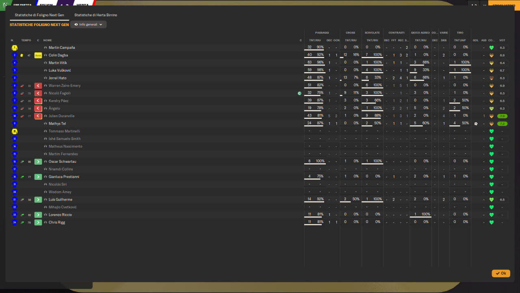Click the GIOCO AEREO column group header

[x=420, y=33]
